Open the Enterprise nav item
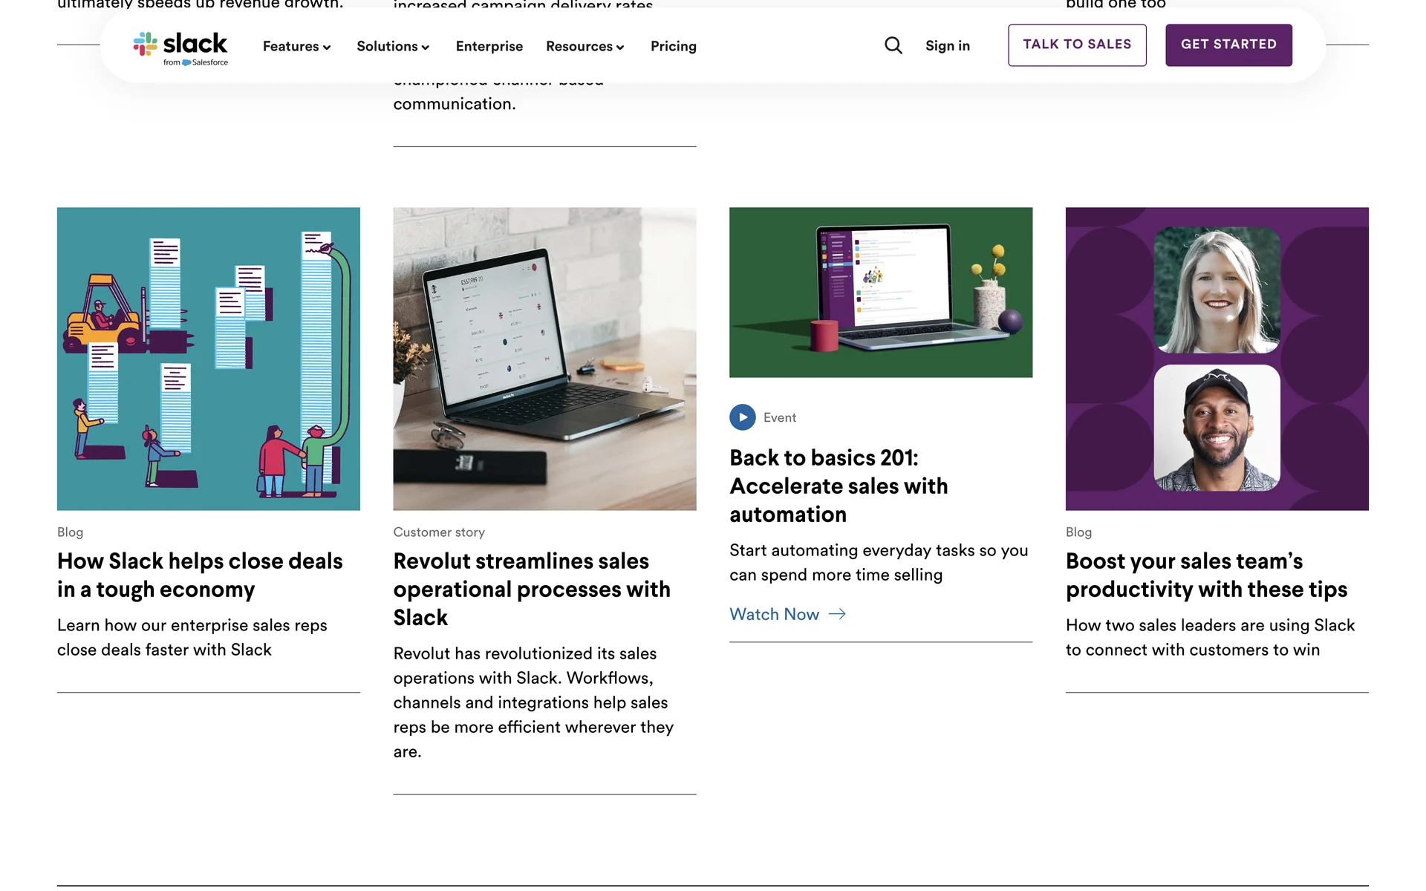 (x=489, y=46)
